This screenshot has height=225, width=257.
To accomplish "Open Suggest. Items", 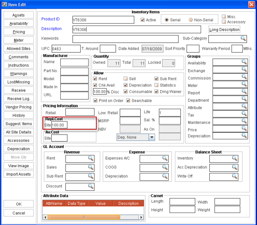I will [19, 124].
